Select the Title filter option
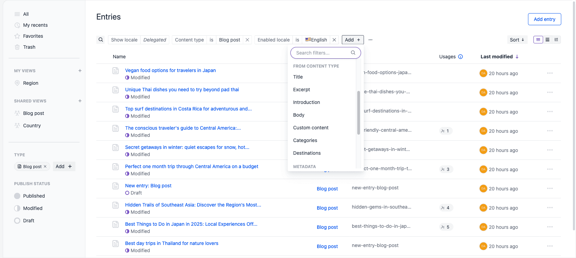576x258 pixels. (298, 77)
